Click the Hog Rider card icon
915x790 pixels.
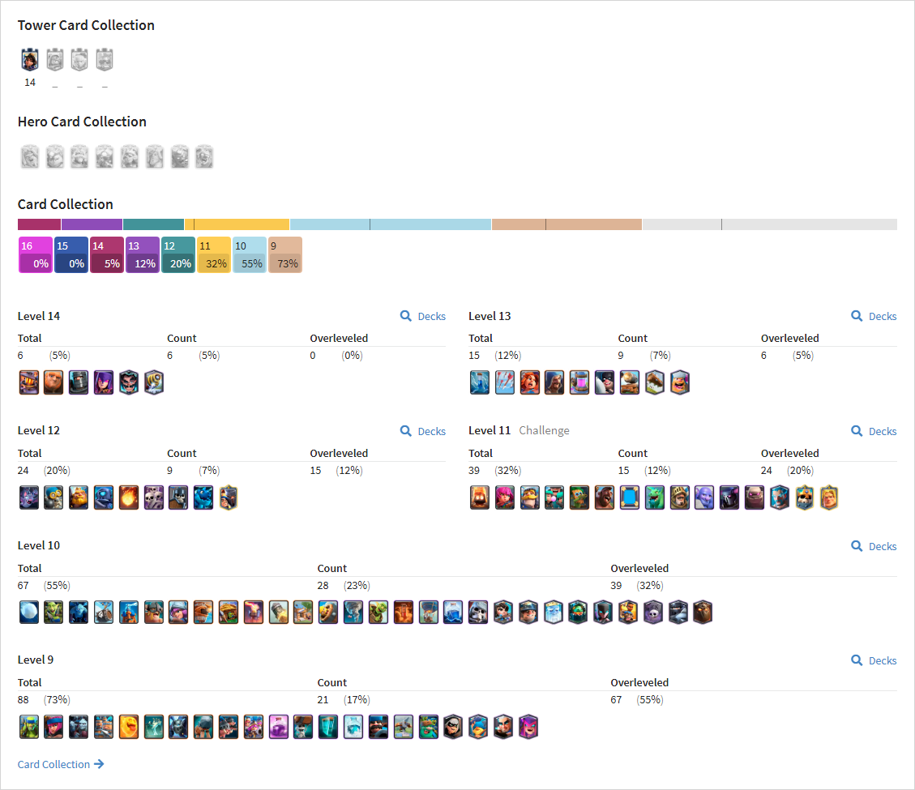point(605,497)
